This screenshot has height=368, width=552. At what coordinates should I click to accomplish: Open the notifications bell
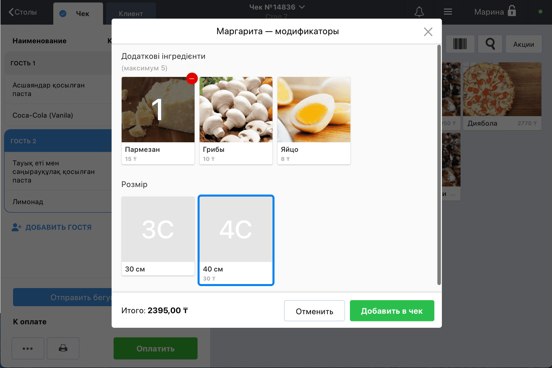pyautogui.click(x=419, y=12)
